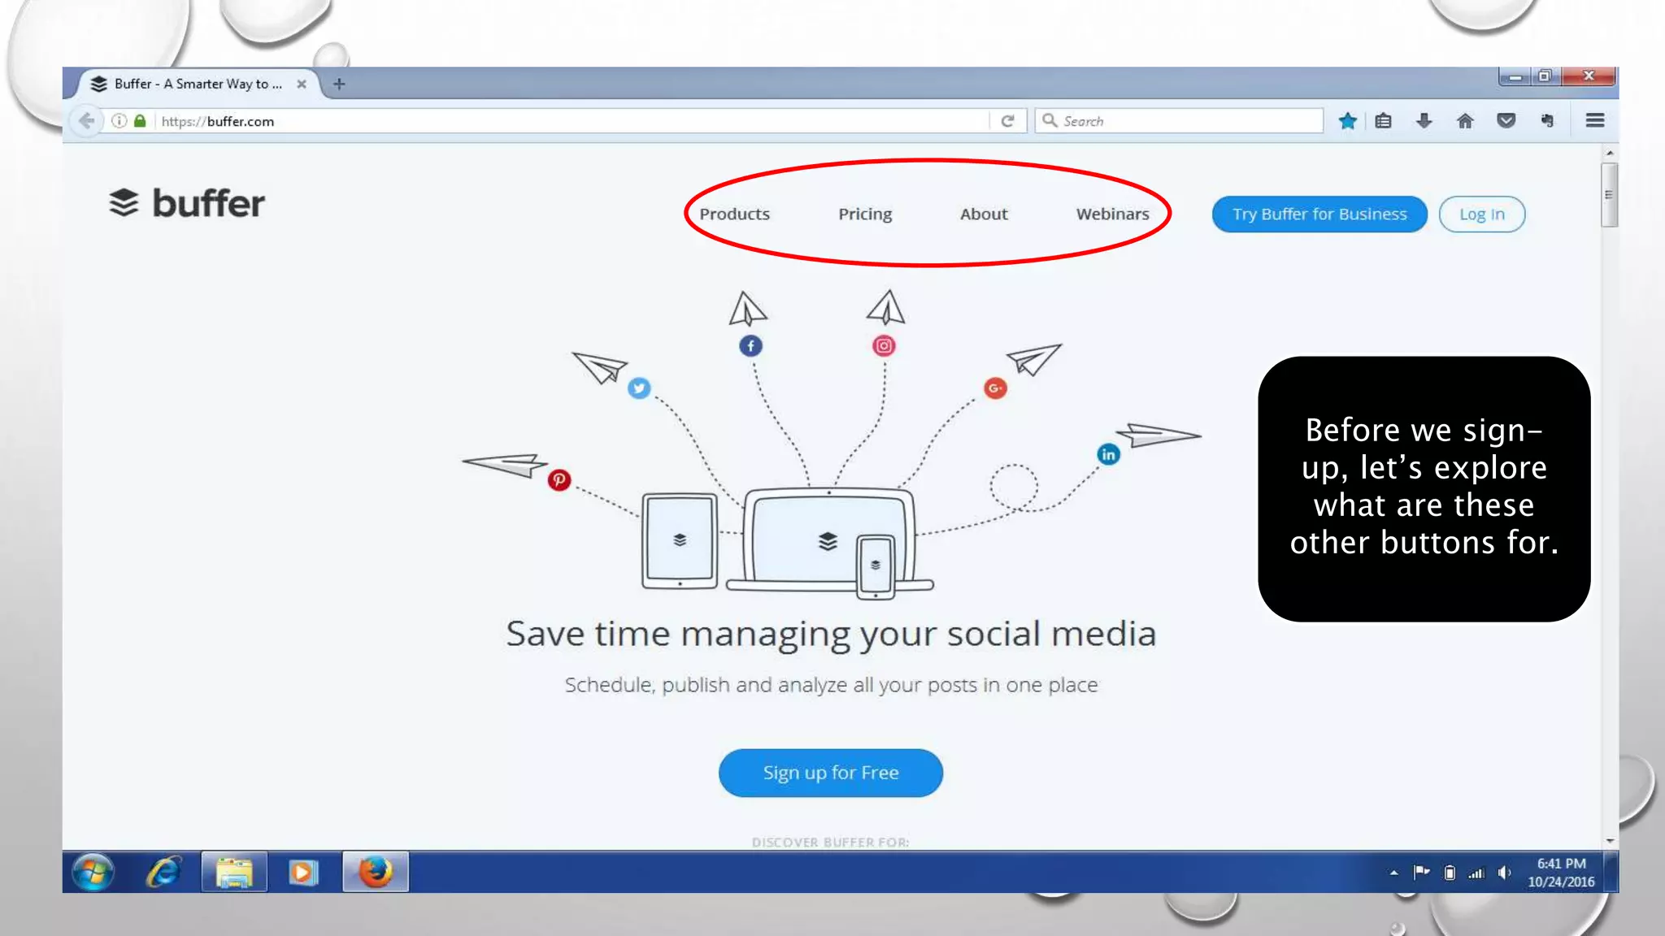This screenshot has height=936, width=1665.
Task: Open the Webinars nav link
Action: pos(1112,214)
